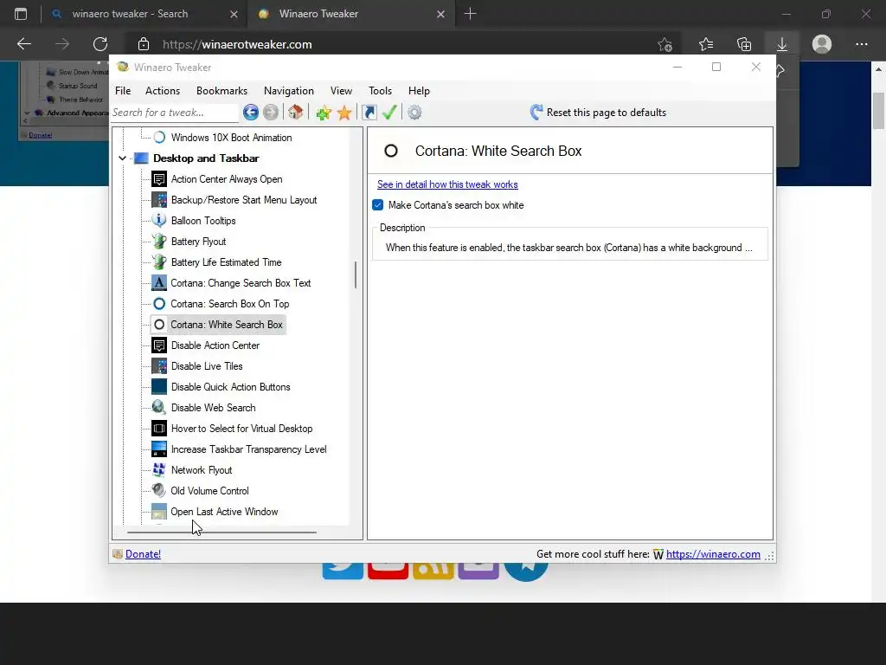Image resolution: width=886 pixels, height=665 pixels.
Task: Click the Increase Taskbar Transparency Level icon
Action: (159, 449)
